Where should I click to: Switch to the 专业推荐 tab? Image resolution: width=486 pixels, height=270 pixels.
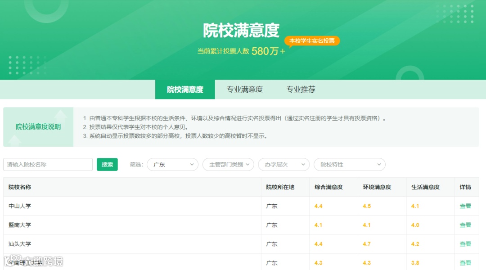[x=300, y=90]
